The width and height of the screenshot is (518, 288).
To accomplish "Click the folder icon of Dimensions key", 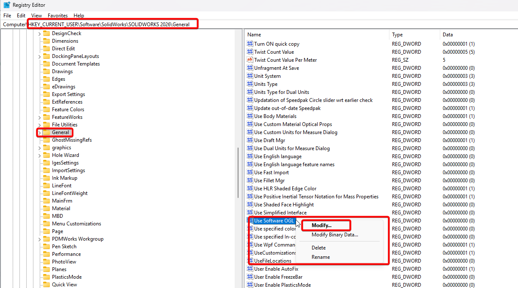I will [x=47, y=41].
